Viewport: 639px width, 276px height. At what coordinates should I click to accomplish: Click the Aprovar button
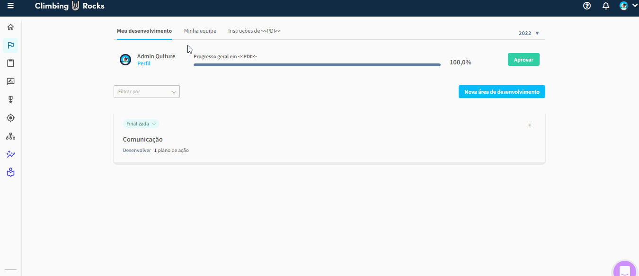[524, 60]
